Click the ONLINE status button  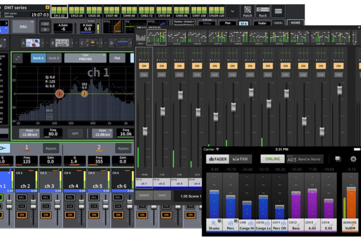[x=272, y=159]
